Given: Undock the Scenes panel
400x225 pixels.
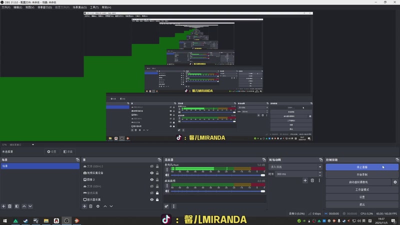Looking at the screenshot, I should tap(77, 159).
